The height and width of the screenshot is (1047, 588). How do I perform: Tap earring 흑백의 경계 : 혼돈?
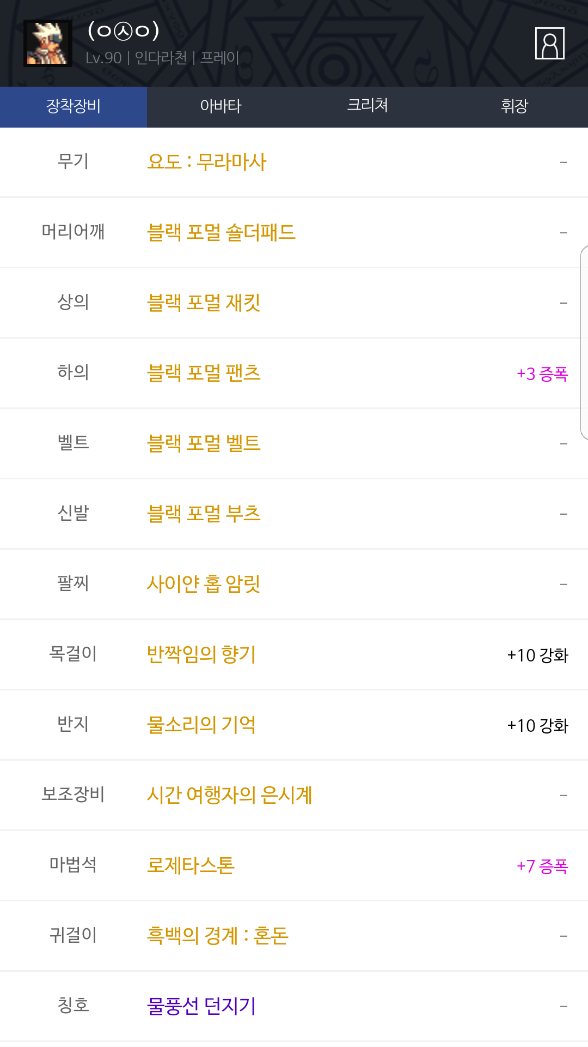(218, 936)
